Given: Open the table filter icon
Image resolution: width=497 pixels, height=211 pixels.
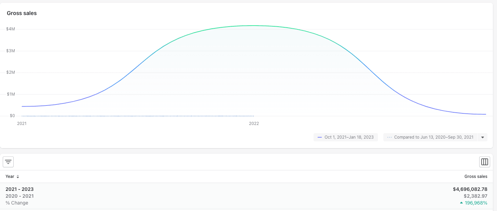Looking at the screenshot, I should 8,162.
